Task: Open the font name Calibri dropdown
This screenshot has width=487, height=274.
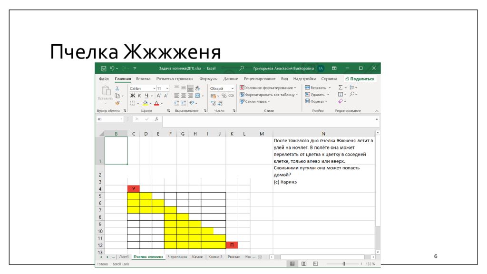Action: (x=154, y=88)
